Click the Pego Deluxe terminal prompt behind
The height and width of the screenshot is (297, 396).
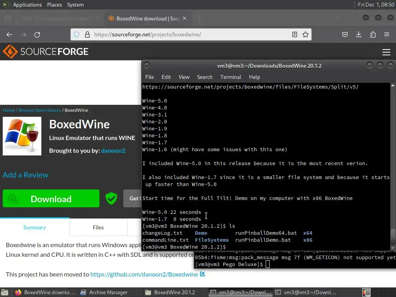coord(229,265)
